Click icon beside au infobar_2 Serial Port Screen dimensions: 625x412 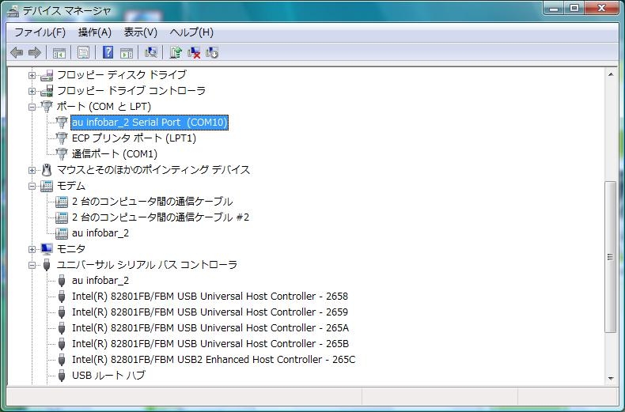[62, 123]
